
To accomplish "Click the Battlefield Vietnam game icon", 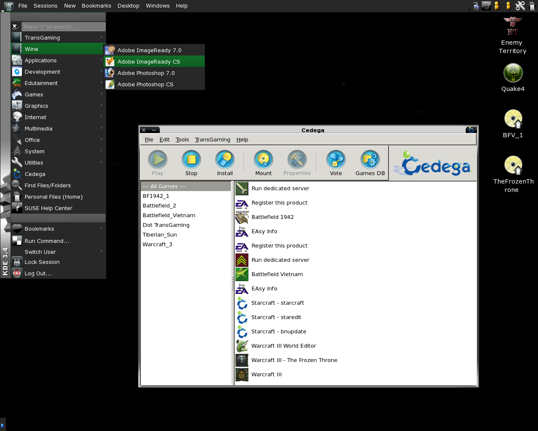I will click(242, 274).
